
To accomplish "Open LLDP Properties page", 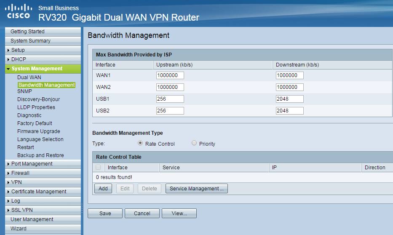I will [36, 107].
